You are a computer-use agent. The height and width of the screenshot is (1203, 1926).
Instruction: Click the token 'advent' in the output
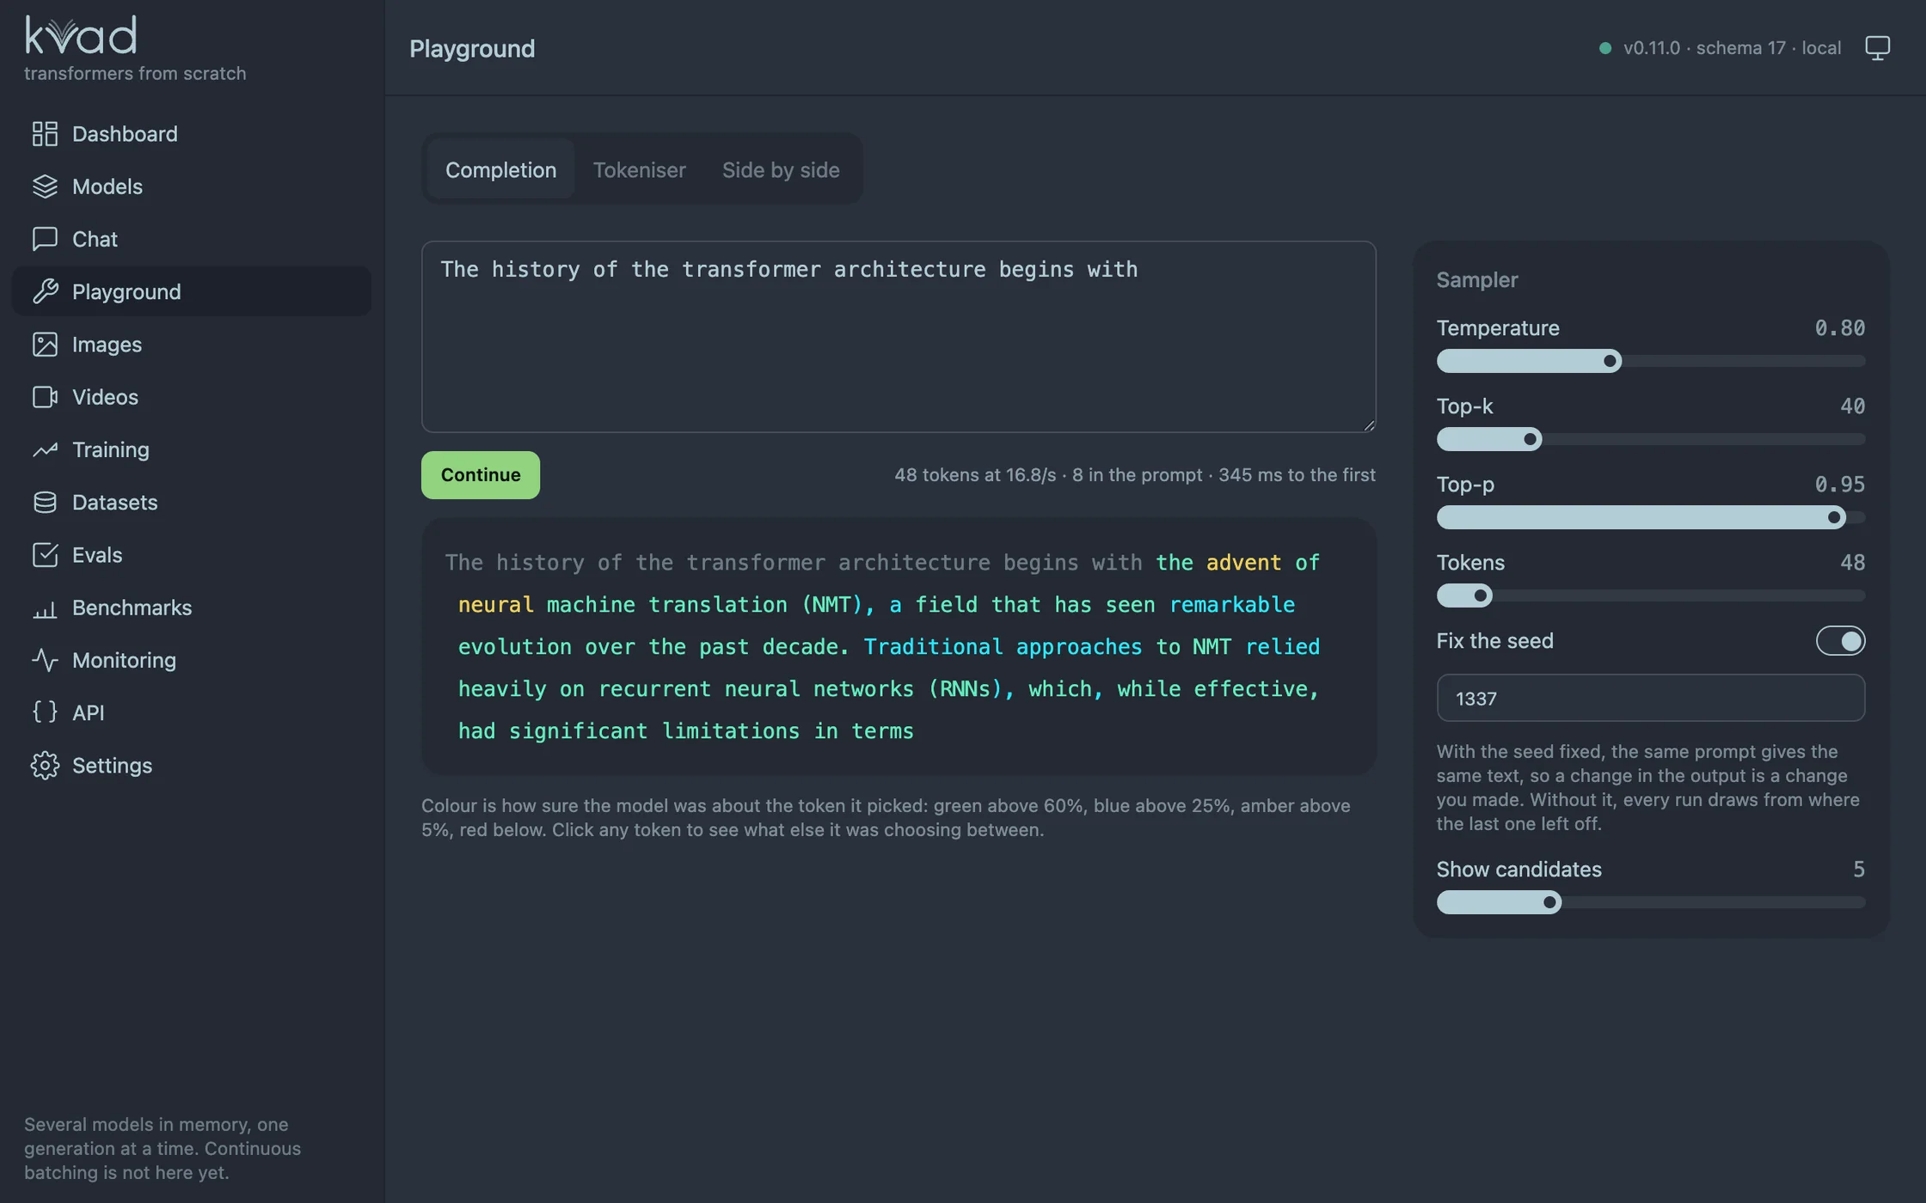point(1243,563)
